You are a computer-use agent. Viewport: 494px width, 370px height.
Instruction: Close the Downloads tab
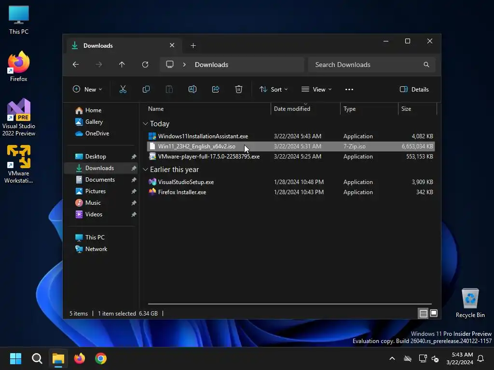[x=172, y=45]
